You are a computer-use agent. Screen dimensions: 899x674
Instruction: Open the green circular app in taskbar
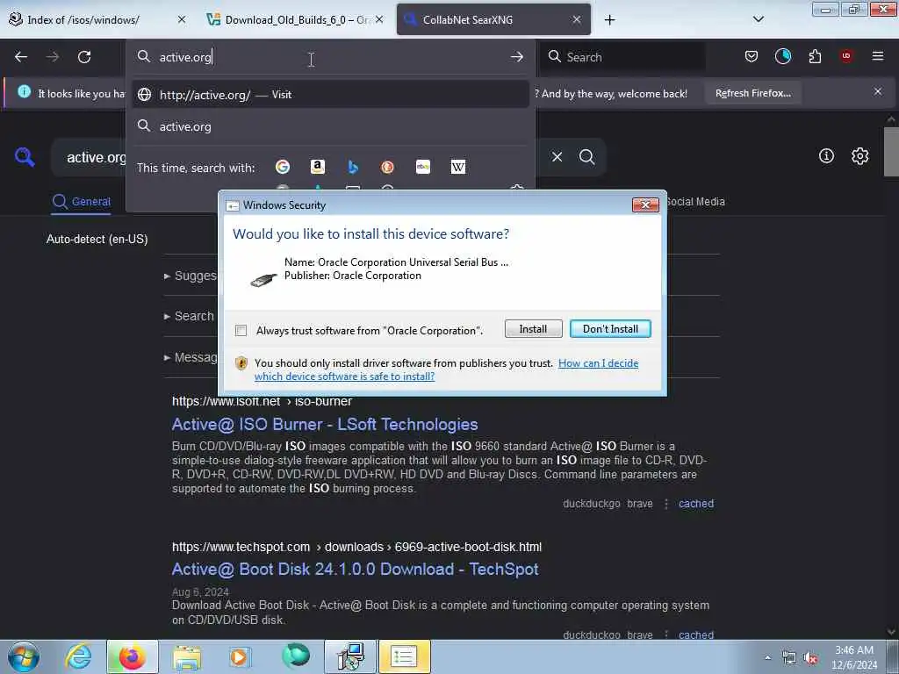(296, 656)
